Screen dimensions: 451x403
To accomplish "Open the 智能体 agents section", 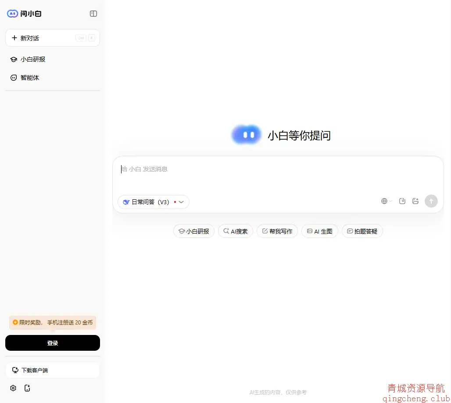I will coord(30,78).
